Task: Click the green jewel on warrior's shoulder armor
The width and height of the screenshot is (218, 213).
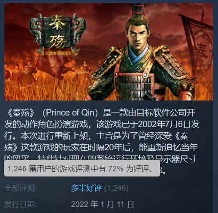Action: [110, 50]
